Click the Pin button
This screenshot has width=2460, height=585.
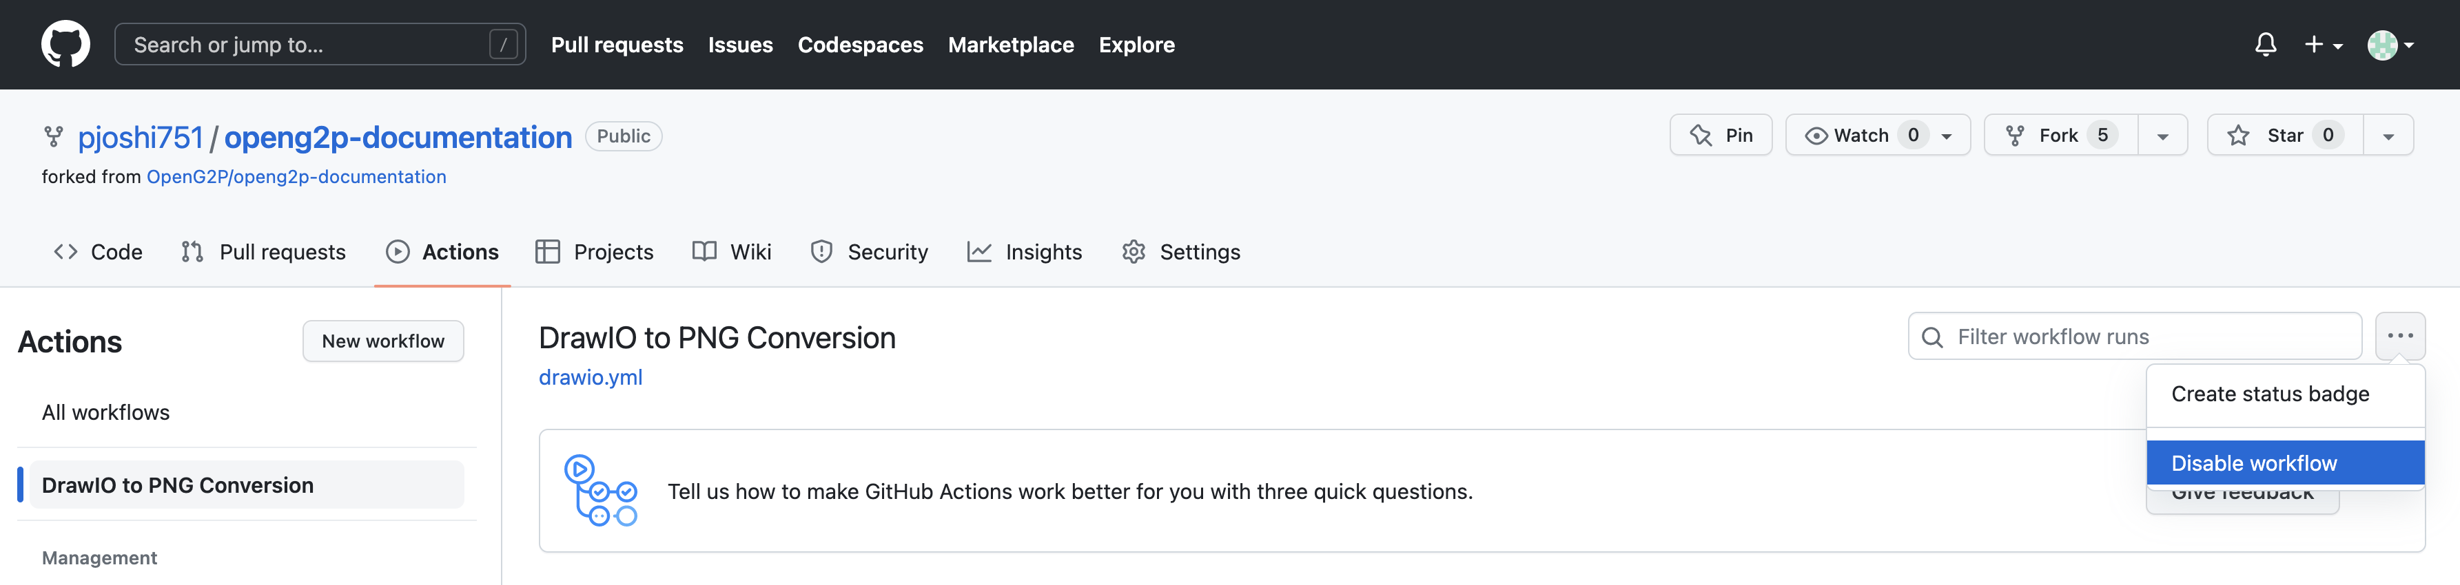1721,136
